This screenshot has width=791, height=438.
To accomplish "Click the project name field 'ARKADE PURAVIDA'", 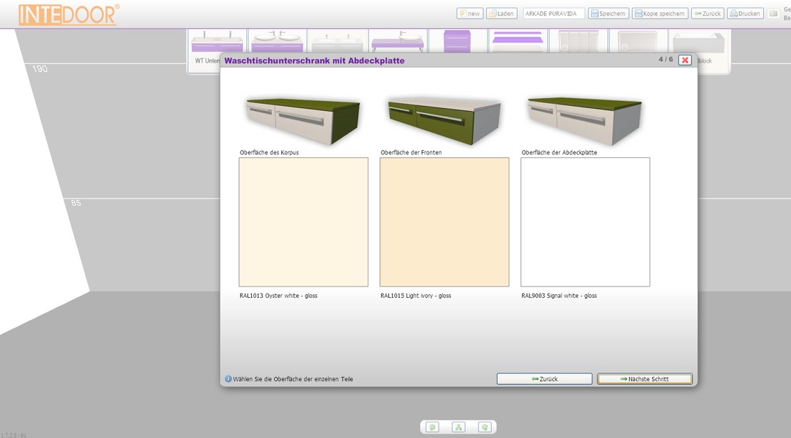I will 553,14.
